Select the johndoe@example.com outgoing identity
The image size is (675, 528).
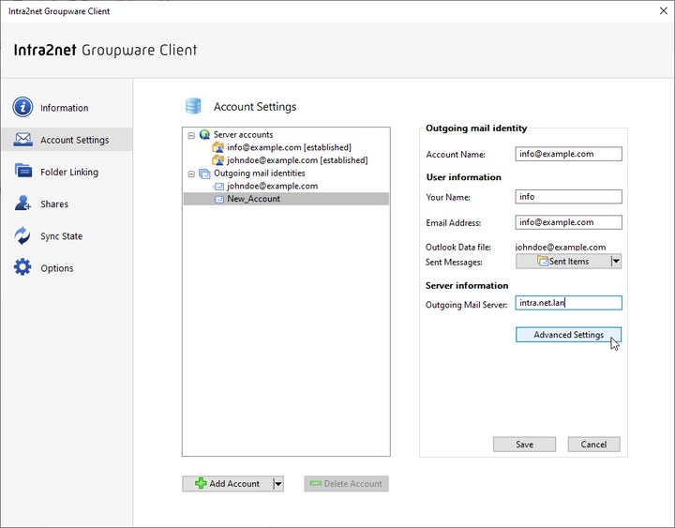[272, 186]
